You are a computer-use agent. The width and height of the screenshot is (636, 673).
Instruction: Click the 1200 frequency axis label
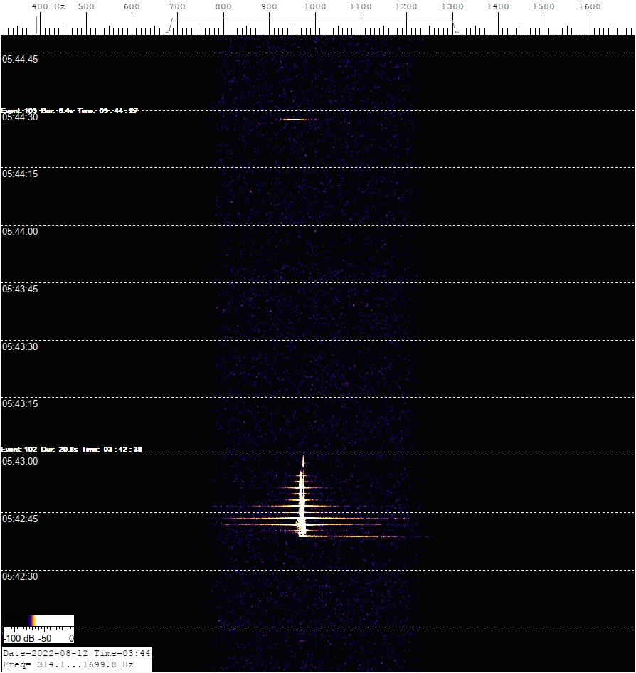406,6
